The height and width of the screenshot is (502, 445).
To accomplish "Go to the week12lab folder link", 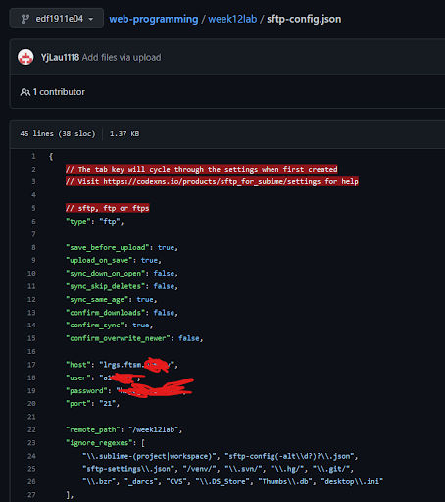I will (x=232, y=19).
